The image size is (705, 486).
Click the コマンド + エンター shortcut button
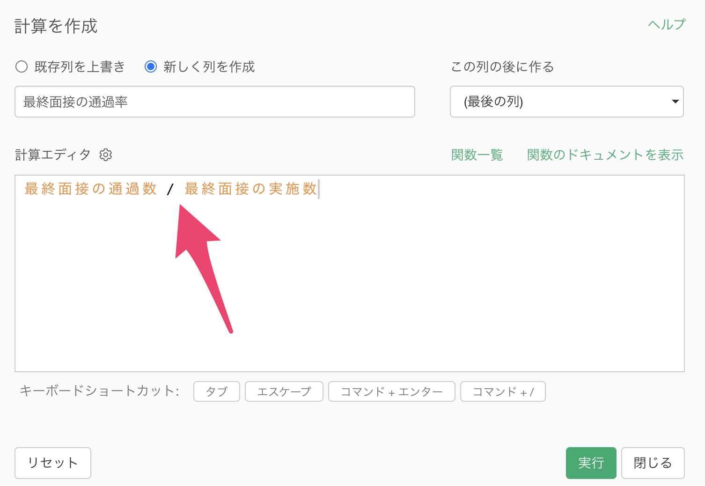(392, 391)
